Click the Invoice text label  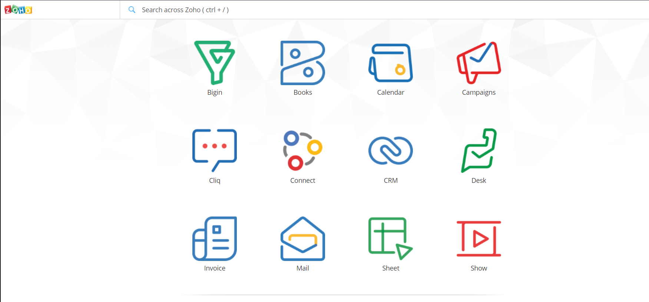[215, 268]
